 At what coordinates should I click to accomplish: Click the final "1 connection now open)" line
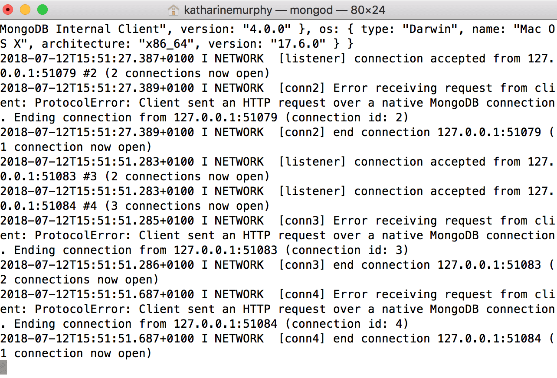tap(76, 354)
